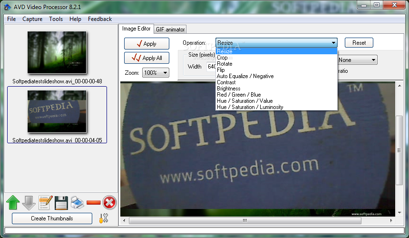Collapse the Operation dropdown arrow
This screenshot has width=409, height=238.
click(x=333, y=43)
